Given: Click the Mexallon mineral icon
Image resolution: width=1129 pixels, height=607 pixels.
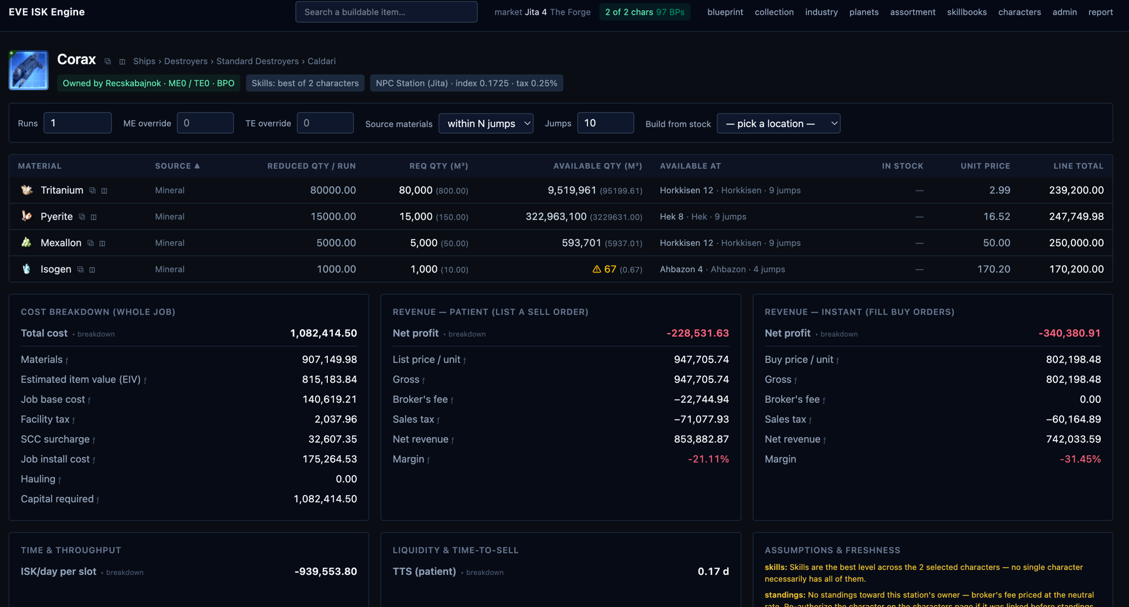Looking at the screenshot, I should [27, 243].
